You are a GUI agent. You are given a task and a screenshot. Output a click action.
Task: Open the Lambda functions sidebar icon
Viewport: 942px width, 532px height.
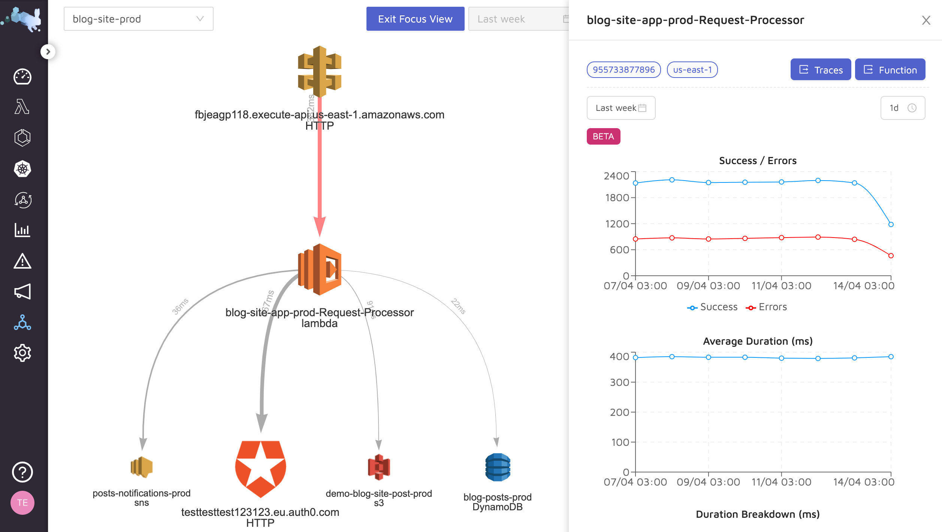click(22, 107)
